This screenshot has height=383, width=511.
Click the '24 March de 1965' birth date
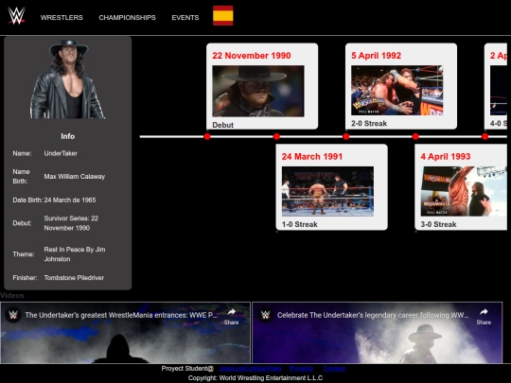click(x=70, y=200)
